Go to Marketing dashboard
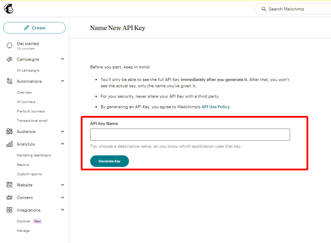This screenshot has width=331, height=243. click(x=34, y=155)
